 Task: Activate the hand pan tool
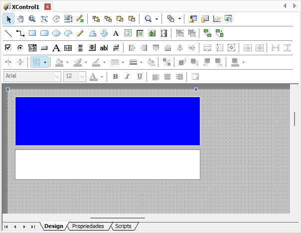click(20, 19)
